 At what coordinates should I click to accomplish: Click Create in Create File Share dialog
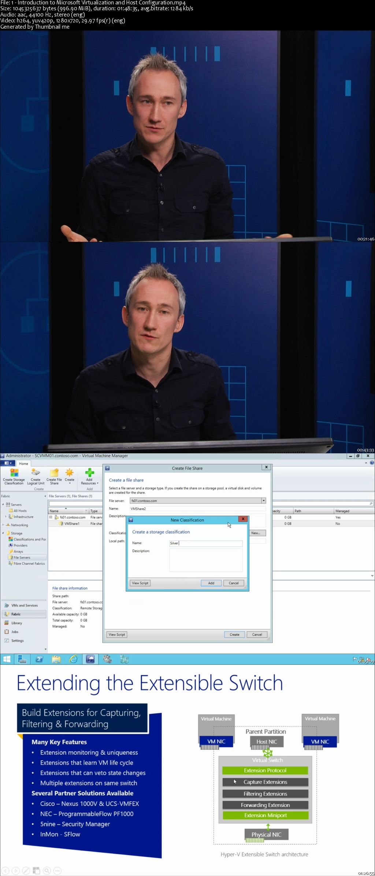click(x=234, y=634)
